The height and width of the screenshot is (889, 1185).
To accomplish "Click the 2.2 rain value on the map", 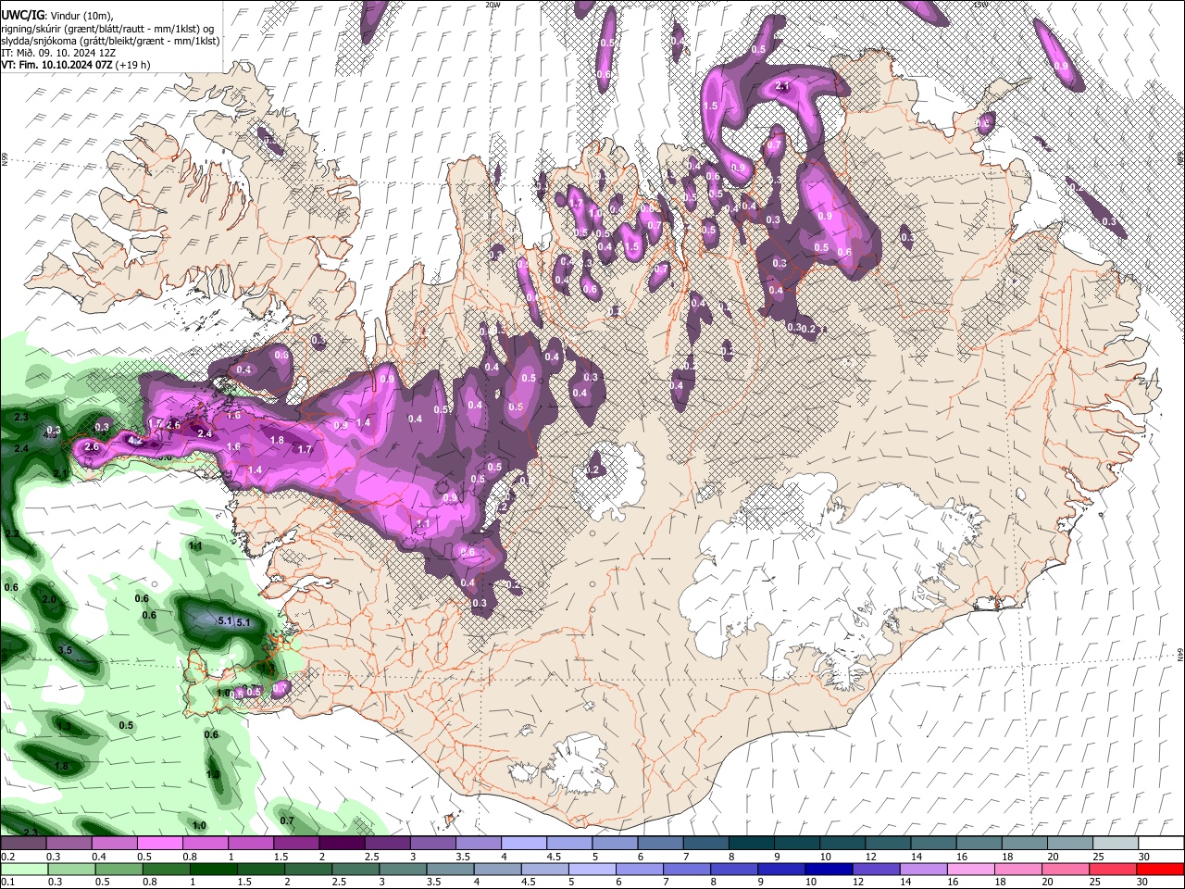I will [x=12, y=535].
